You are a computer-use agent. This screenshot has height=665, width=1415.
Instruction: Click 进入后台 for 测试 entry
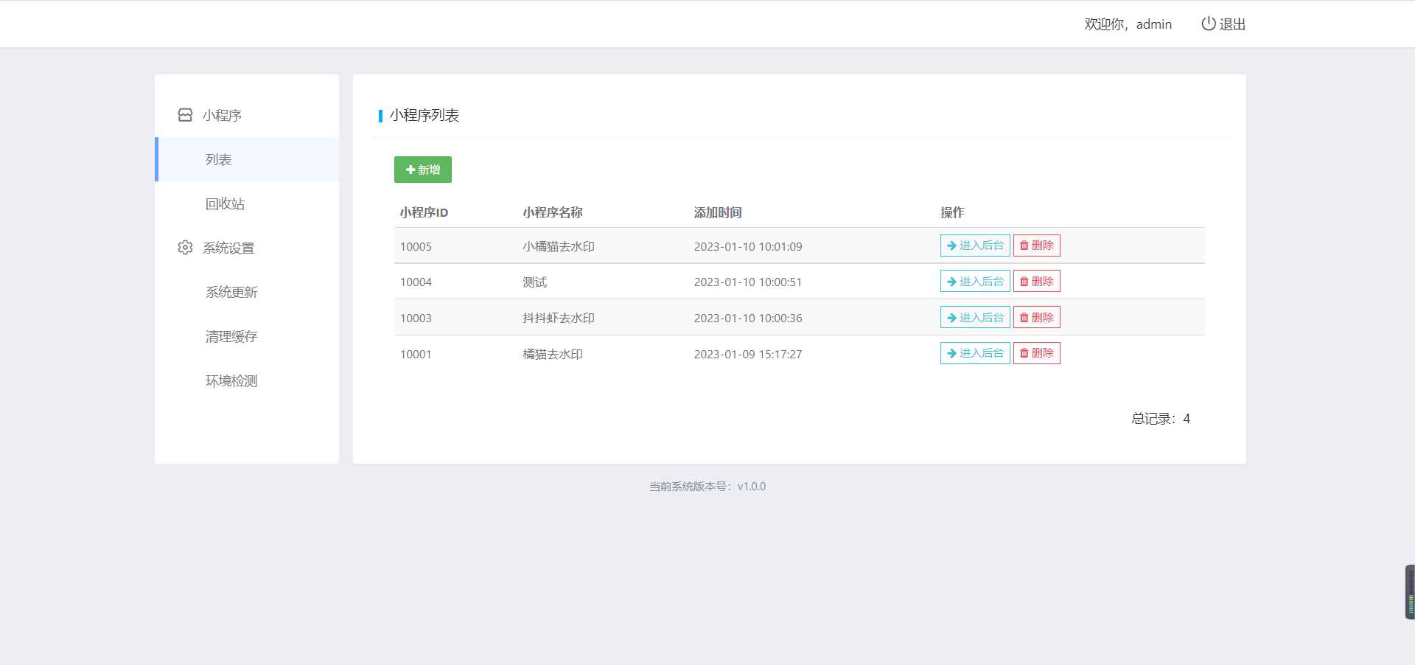(974, 281)
